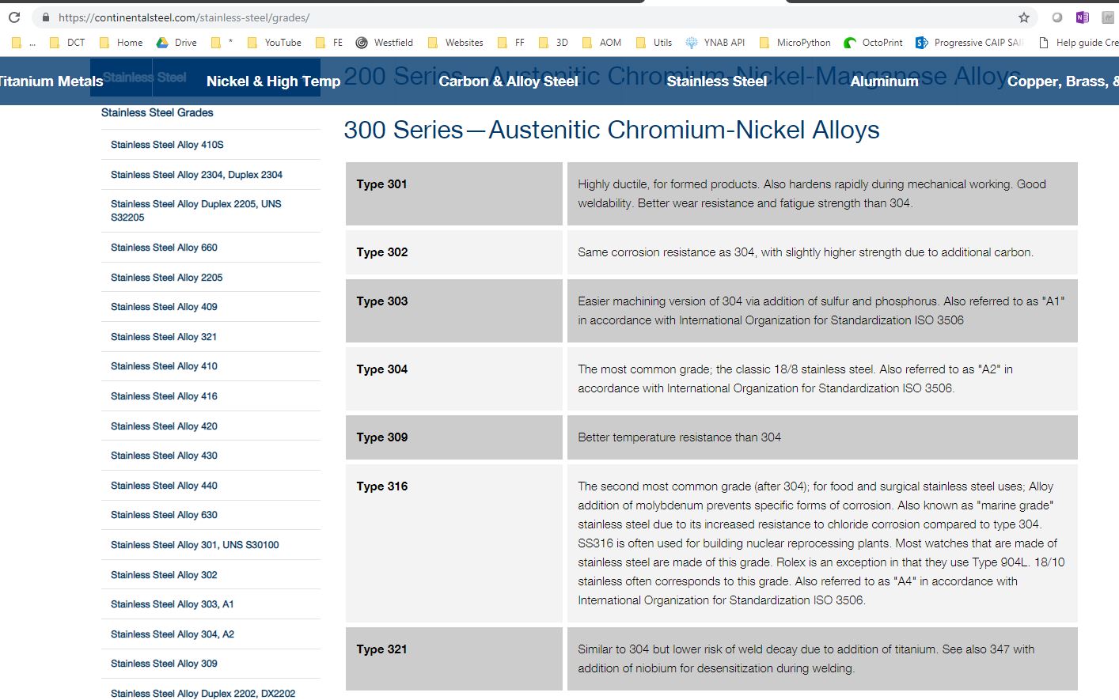Select the Type 301 table cell
1119x700 pixels.
click(454, 194)
